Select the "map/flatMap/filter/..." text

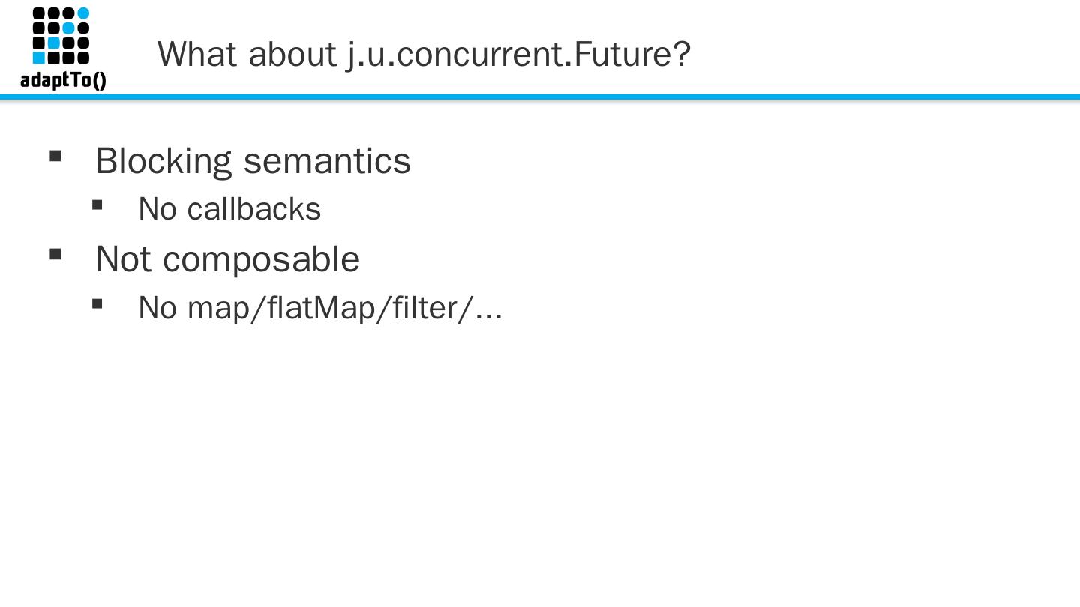(345, 308)
